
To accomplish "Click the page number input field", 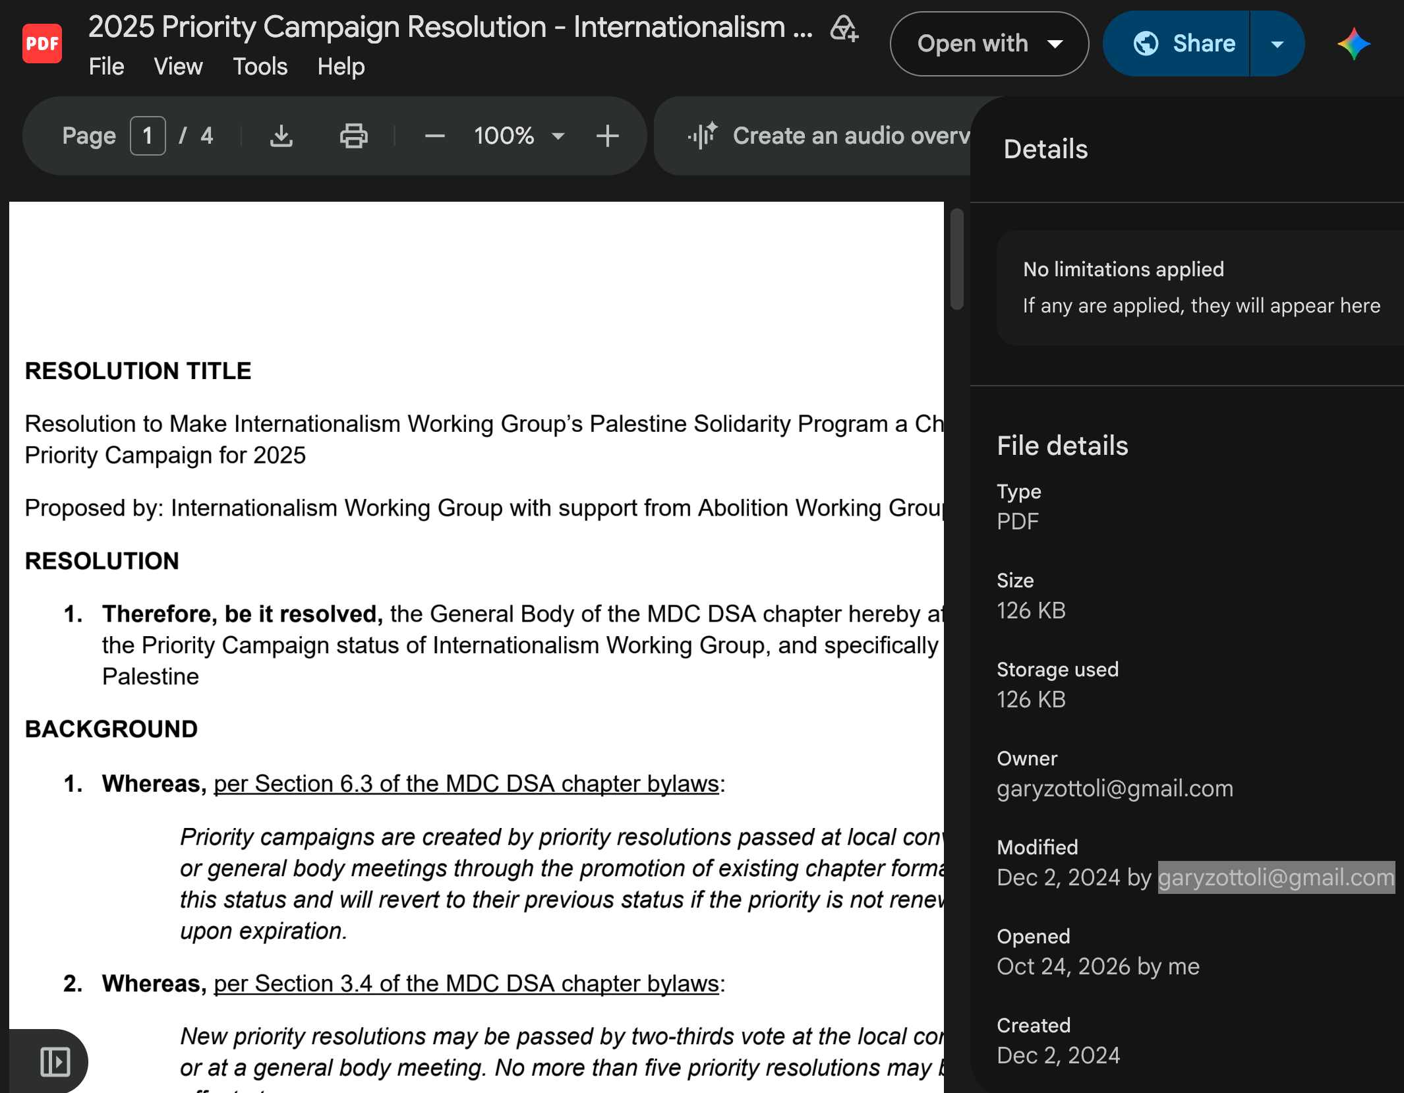I will tap(148, 136).
